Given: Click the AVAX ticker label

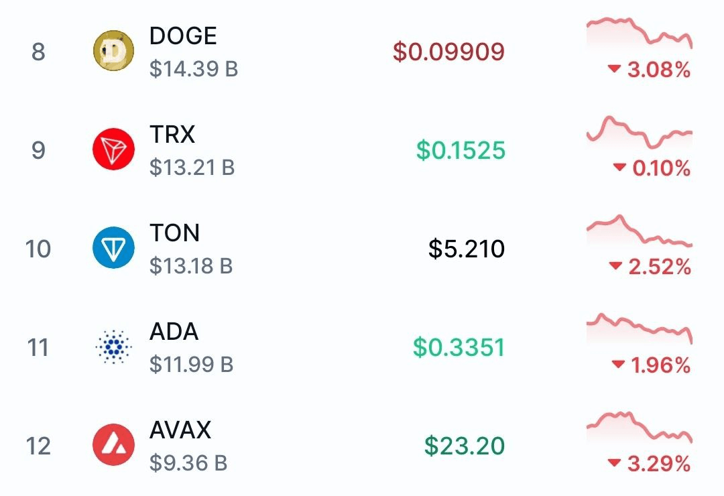Looking at the screenshot, I should pyautogui.click(x=180, y=430).
